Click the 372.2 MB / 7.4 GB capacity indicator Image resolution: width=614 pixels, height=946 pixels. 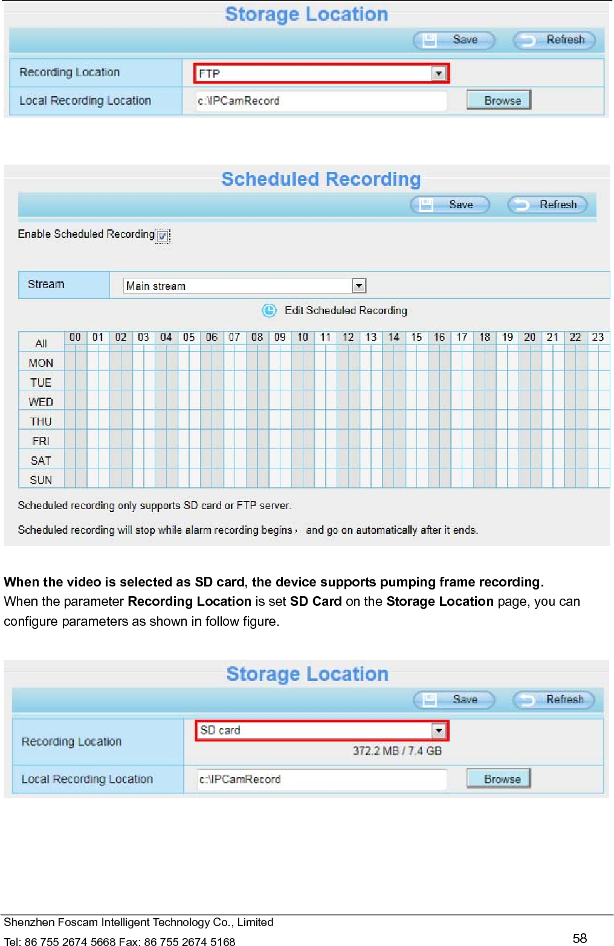(397, 751)
